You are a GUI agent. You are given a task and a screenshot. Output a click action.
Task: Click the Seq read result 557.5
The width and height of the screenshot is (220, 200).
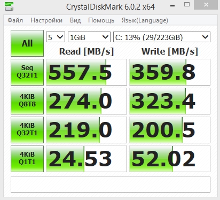coord(87,72)
